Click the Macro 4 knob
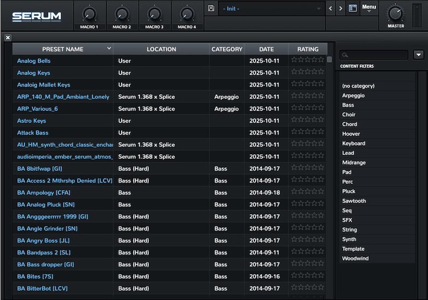Screen dimensions: 428x300 pos(187,14)
